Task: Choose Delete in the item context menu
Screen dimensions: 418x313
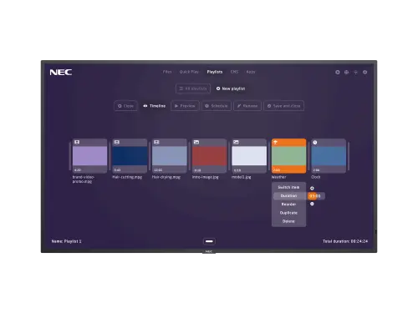Action: tap(288, 221)
